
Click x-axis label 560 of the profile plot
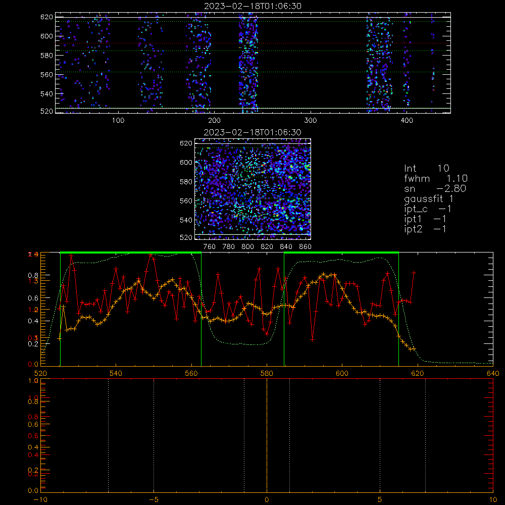click(191, 373)
